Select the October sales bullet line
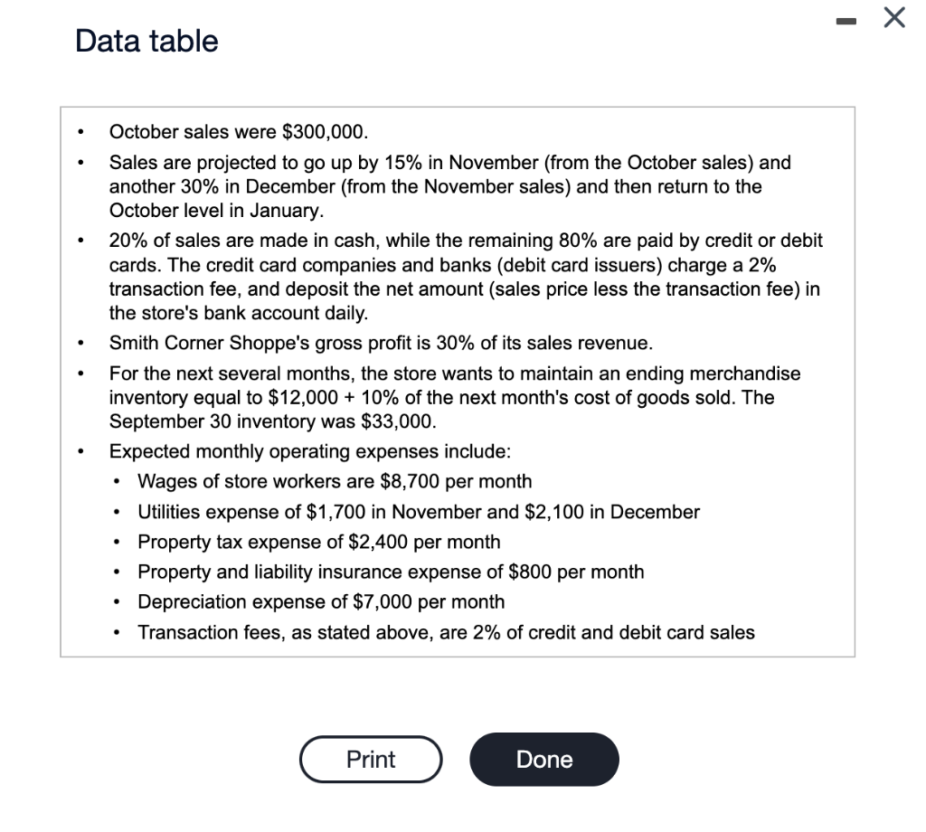 pos(238,131)
